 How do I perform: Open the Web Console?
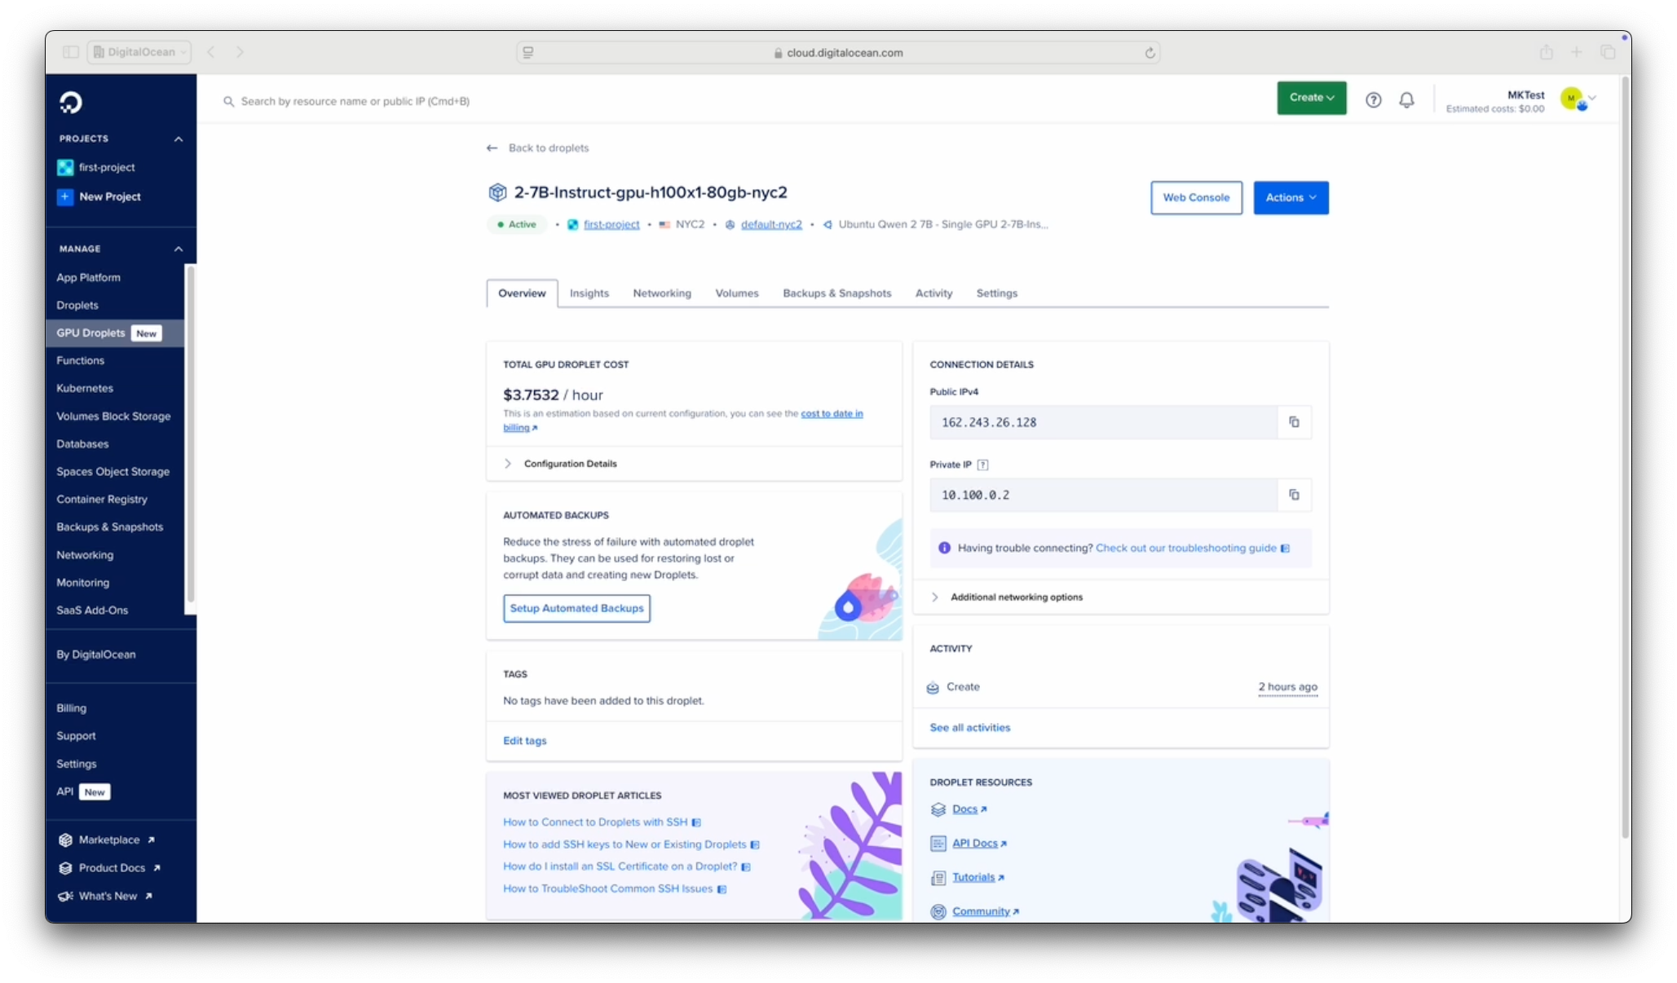[x=1196, y=197]
